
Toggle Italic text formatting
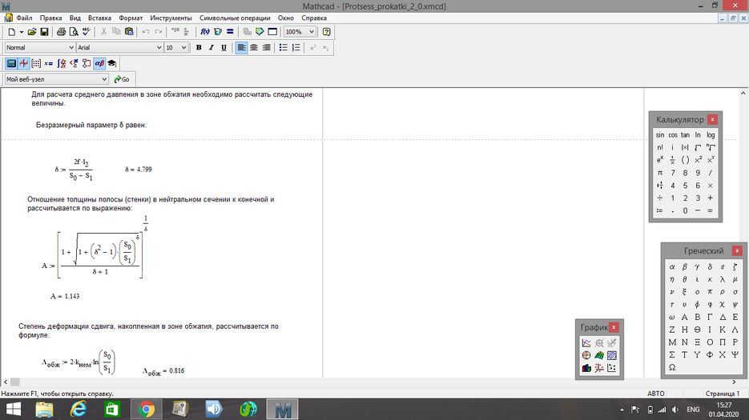click(x=211, y=48)
